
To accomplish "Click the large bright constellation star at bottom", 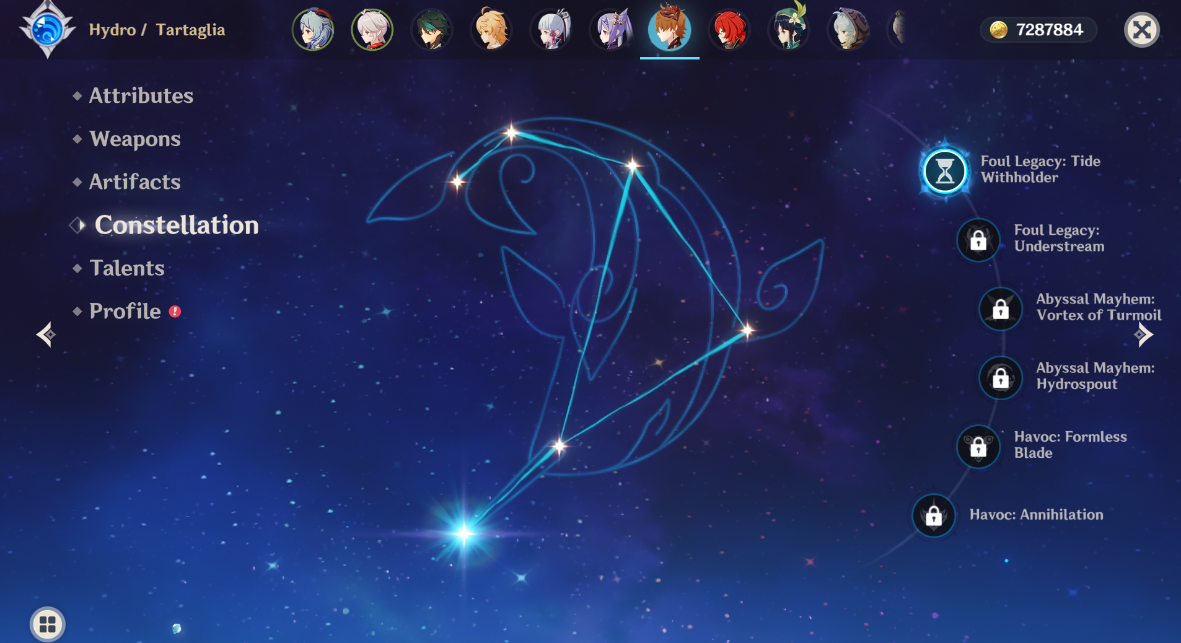I will coord(463,533).
